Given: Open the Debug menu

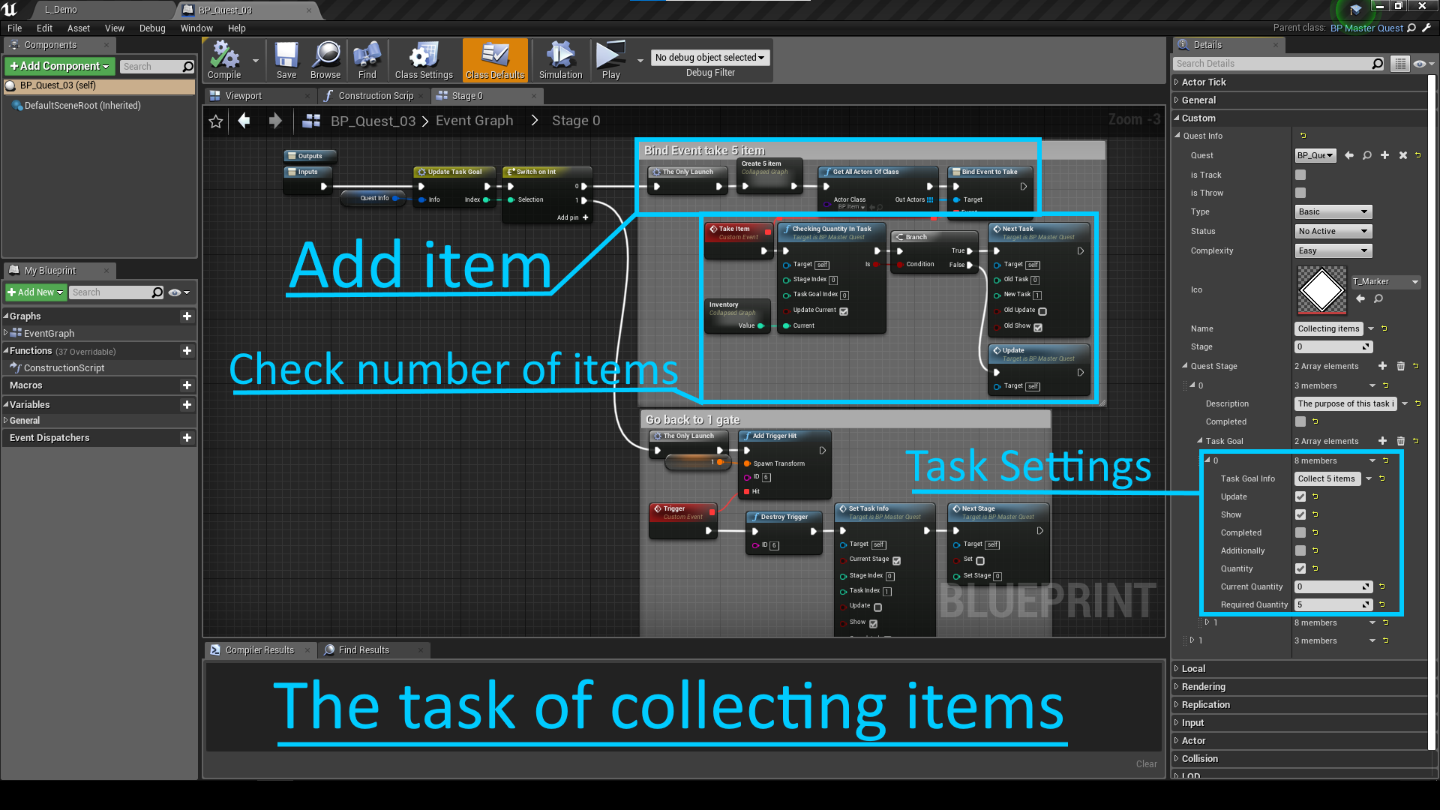Looking at the screenshot, I should (x=152, y=28).
